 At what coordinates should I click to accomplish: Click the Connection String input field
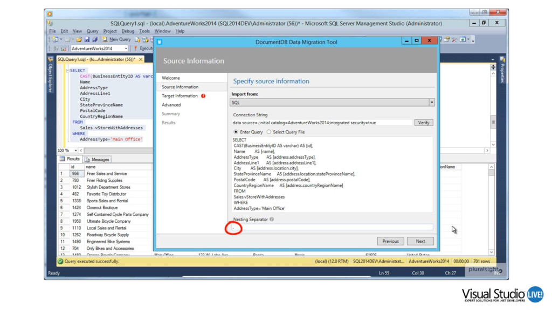(x=322, y=123)
